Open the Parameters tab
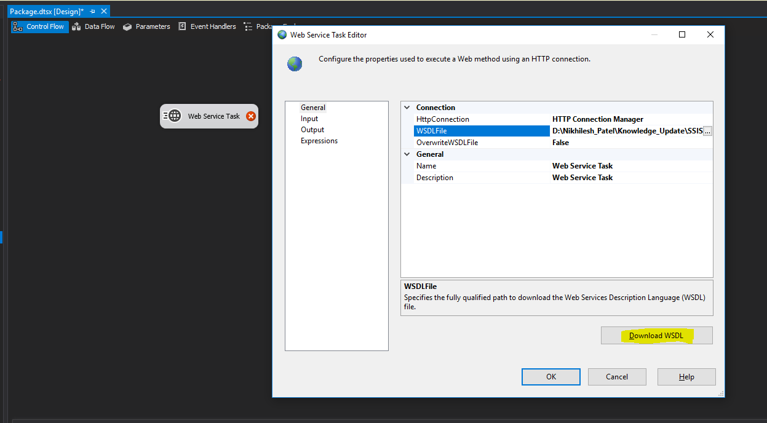The width and height of the screenshot is (767, 423). coord(146,26)
